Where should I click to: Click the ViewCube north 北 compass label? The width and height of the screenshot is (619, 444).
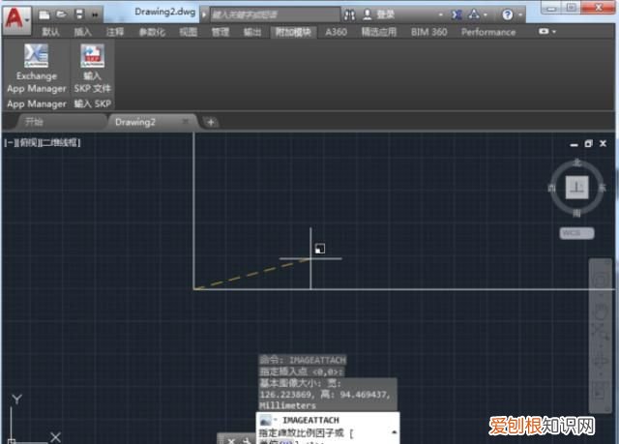point(577,163)
